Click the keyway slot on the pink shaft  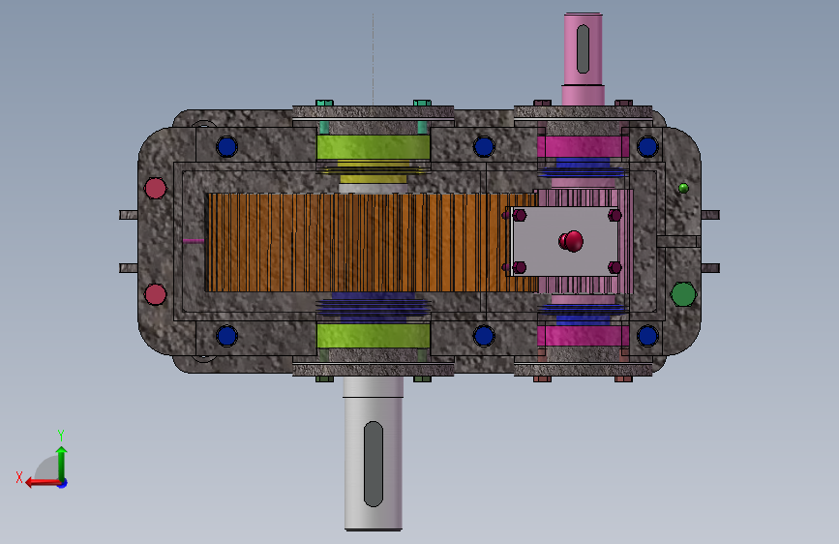coord(583,48)
